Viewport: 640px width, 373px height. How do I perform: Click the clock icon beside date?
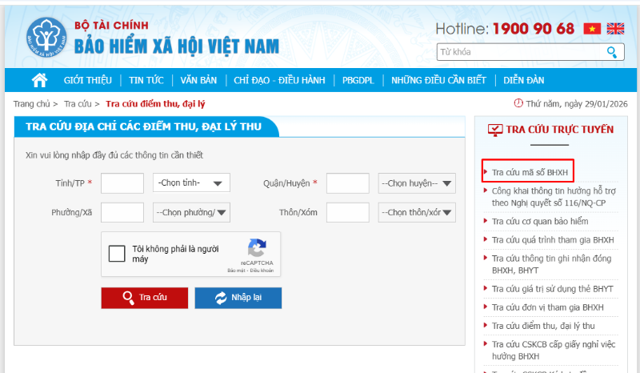point(518,103)
